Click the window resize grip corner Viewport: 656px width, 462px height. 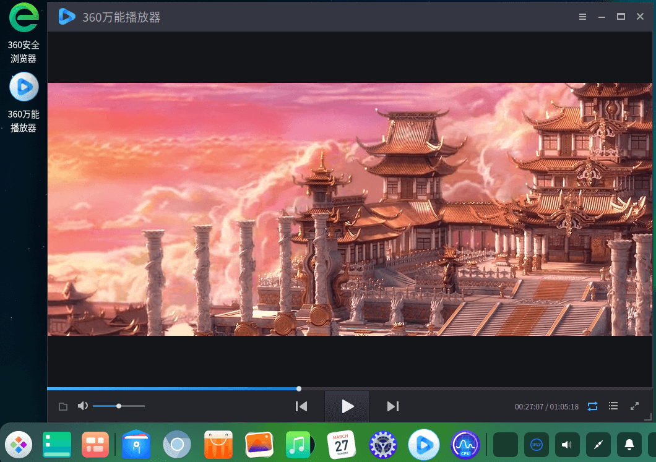[648, 417]
